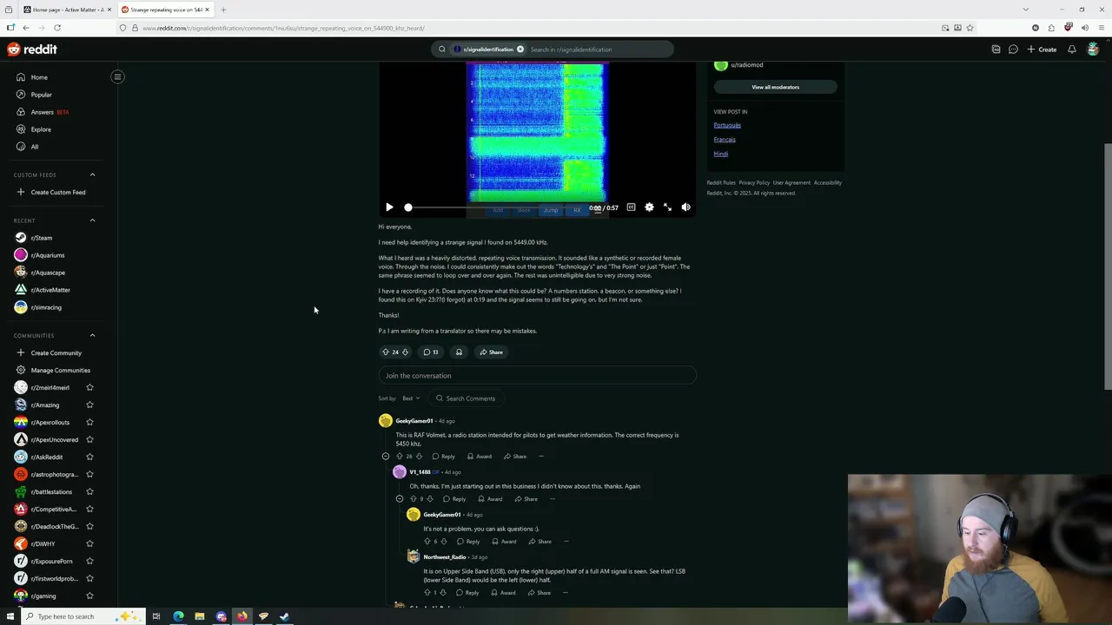Click the Join the conversation field
1112x625 pixels.
pyautogui.click(x=537, y=376)
